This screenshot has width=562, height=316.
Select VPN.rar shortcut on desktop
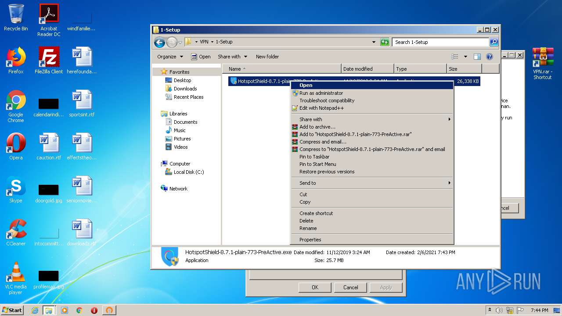543,63
